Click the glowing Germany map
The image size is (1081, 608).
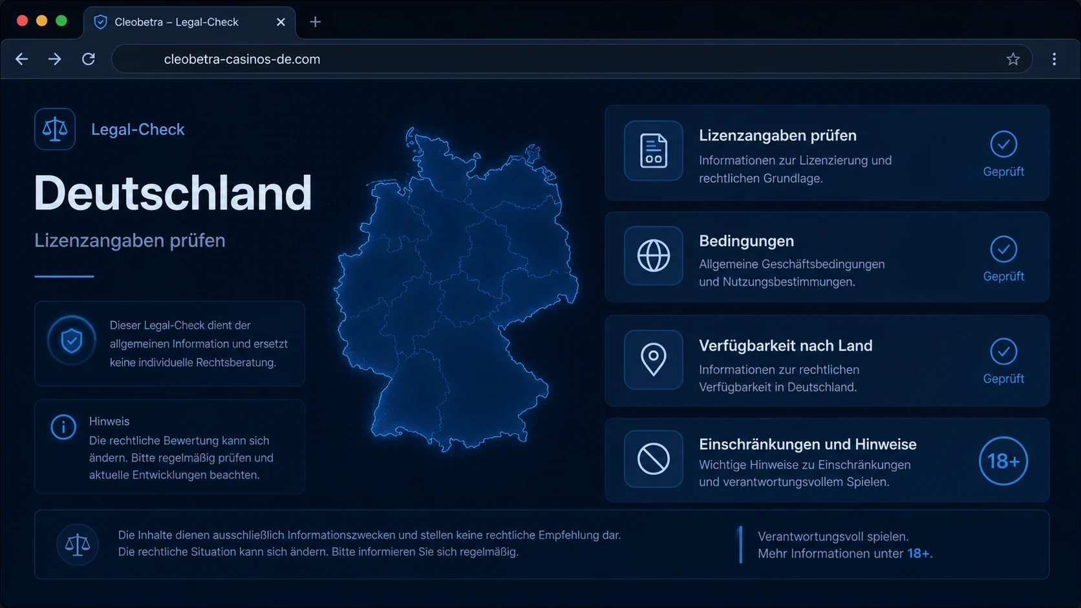[456, 289]
